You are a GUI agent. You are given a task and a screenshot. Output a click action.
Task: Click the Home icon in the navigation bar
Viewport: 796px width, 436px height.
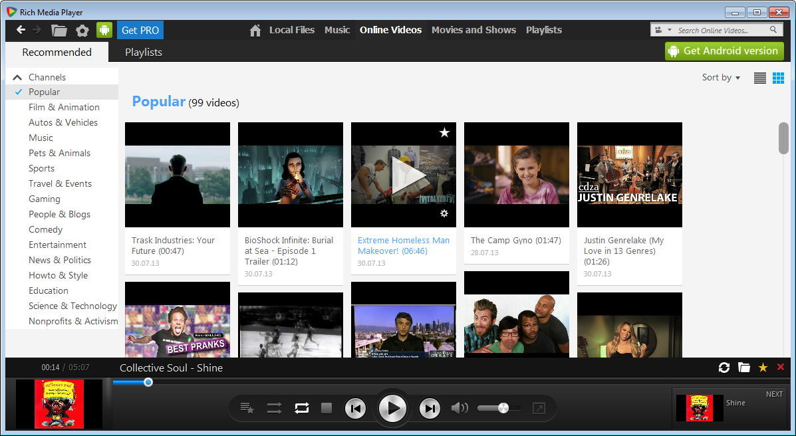(x=255, y=31)
